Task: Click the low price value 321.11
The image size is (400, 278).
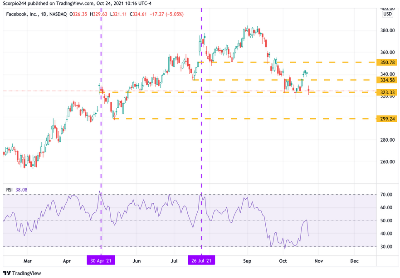Action: pos(120,14)
